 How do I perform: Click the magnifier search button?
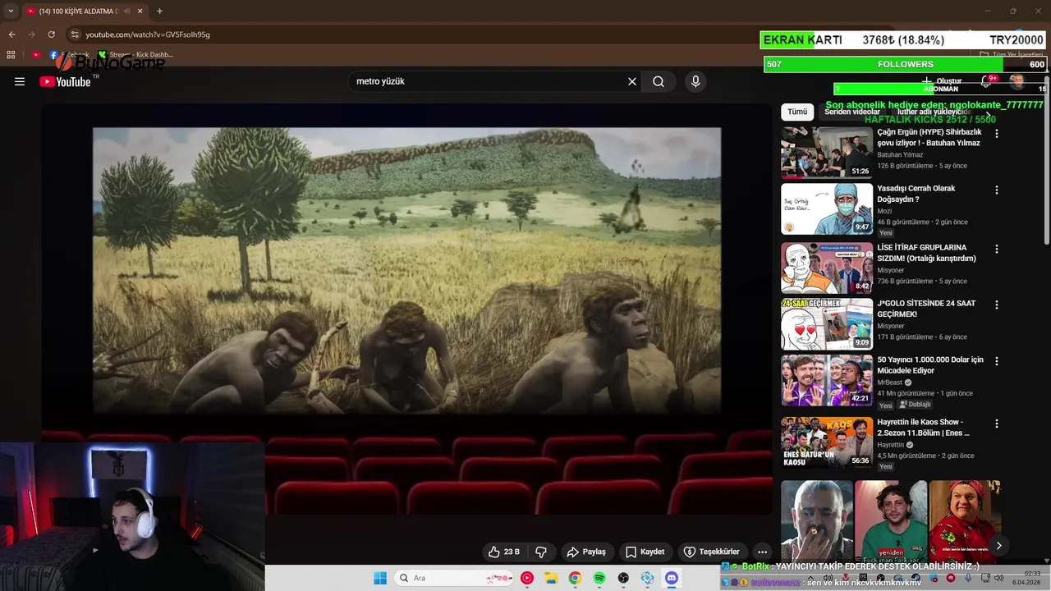659,81
